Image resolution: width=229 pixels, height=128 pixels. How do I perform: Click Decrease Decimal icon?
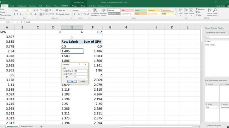click(x=88, y=14)
